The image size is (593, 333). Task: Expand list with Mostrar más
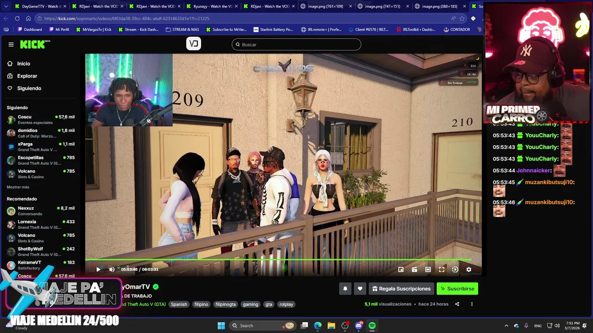(x=18, y=187)
